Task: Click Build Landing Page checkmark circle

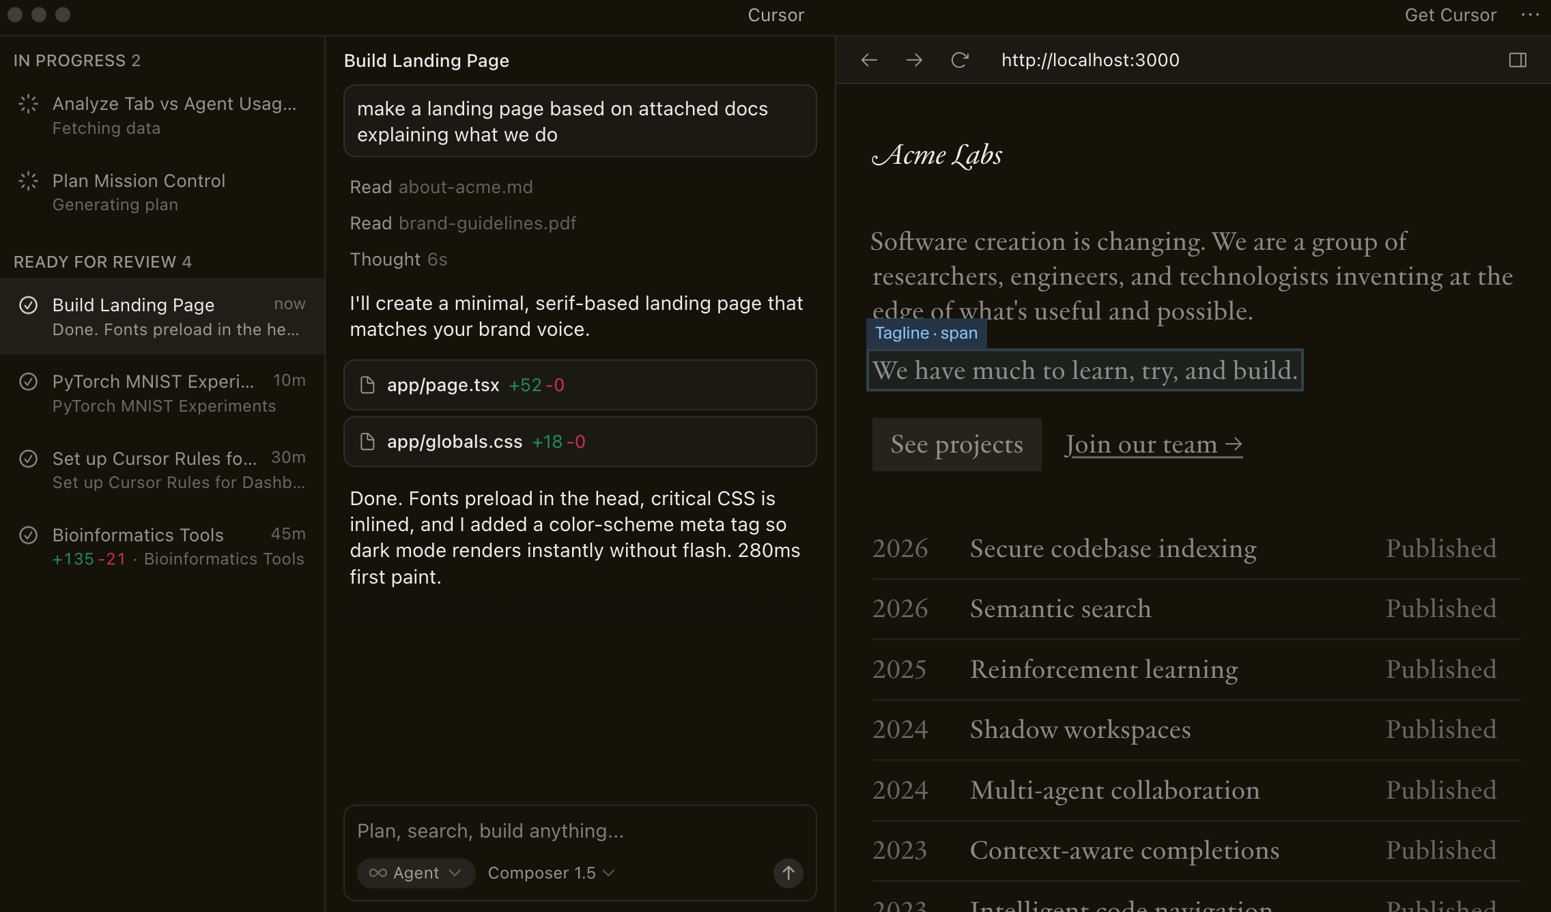Action: coord(28,305)
